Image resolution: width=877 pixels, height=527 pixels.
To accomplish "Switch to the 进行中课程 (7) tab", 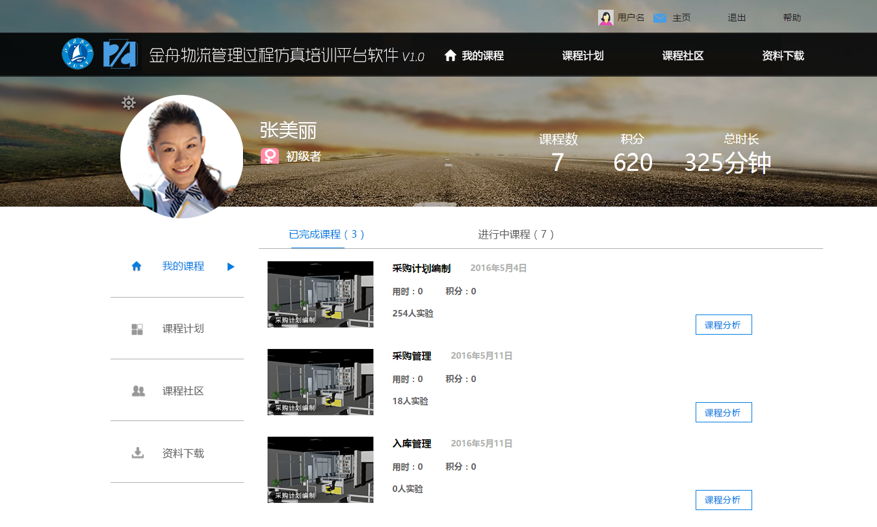I will coord(516,235).
